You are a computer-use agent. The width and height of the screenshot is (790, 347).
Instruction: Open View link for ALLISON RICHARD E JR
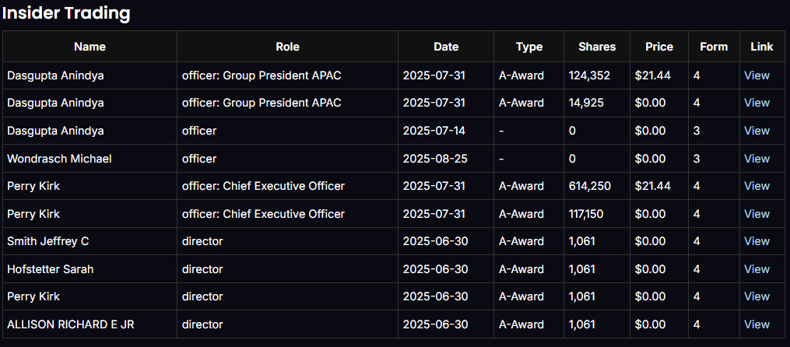coord(757,324)
